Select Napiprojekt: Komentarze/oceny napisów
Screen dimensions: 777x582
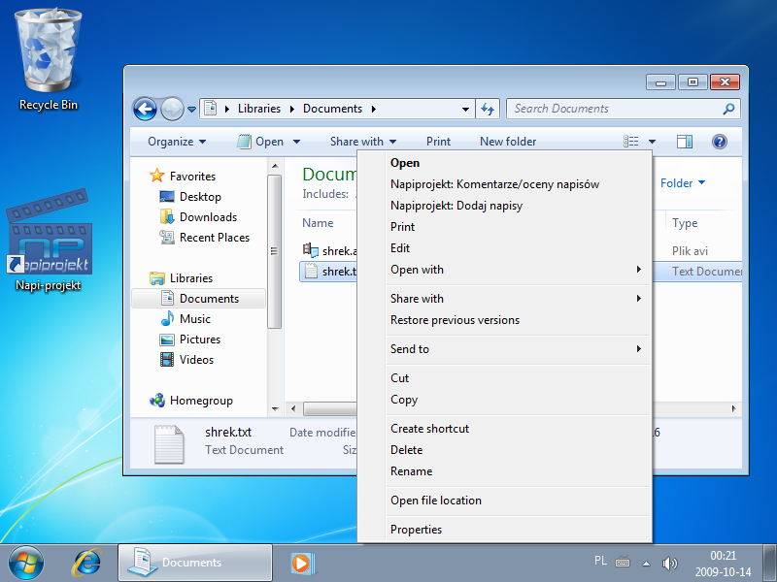tap(519, 184)
